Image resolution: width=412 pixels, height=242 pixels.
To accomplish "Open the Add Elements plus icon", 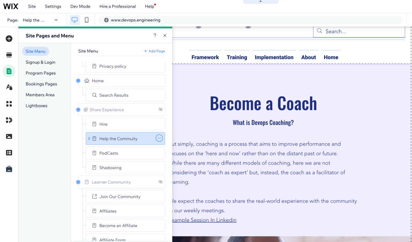I will pyautogui.click(x=9, y=39).
